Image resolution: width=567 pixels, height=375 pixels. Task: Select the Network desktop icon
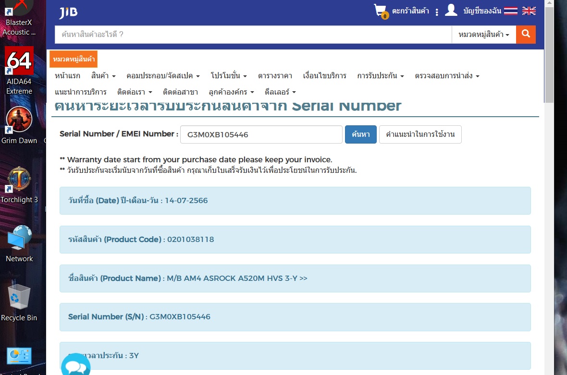(x=19, y=243)
